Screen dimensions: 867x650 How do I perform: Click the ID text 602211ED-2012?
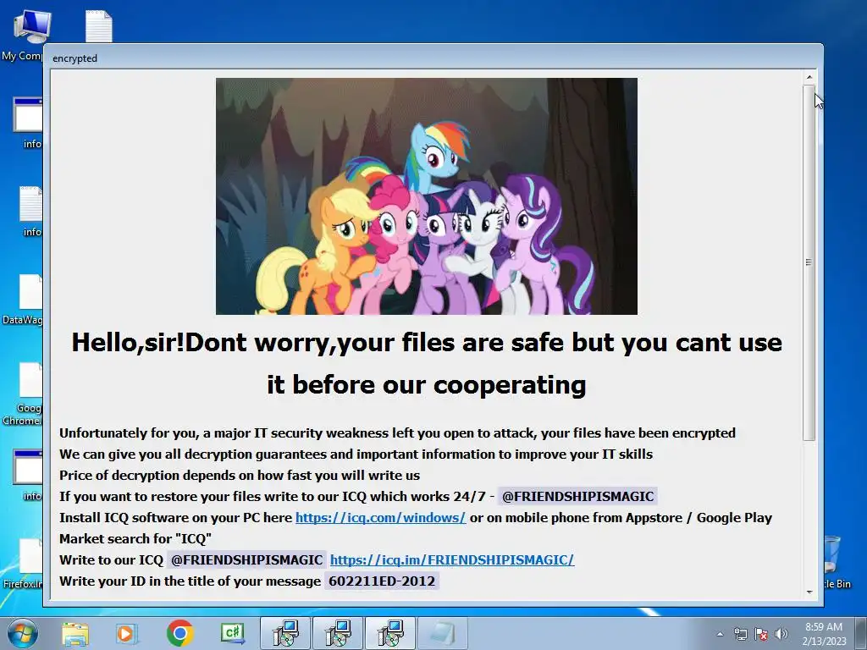382,581
